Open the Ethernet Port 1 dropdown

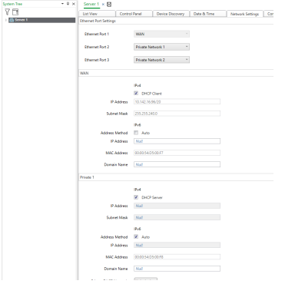[x=161, y=34]
